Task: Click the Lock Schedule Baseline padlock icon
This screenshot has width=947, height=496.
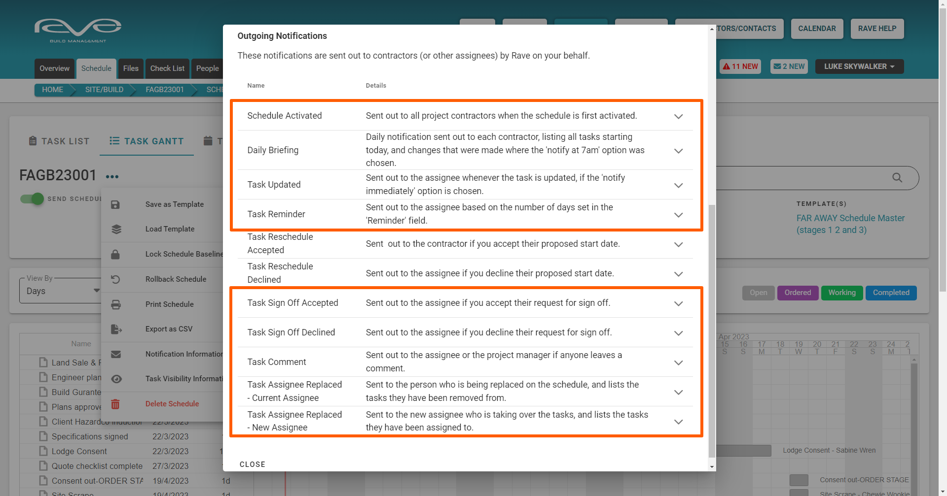Action: (115, 254)
